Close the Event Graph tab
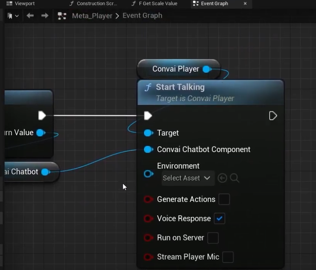The image size is (316, 270). pyautogui.click(x=245, y=4)
